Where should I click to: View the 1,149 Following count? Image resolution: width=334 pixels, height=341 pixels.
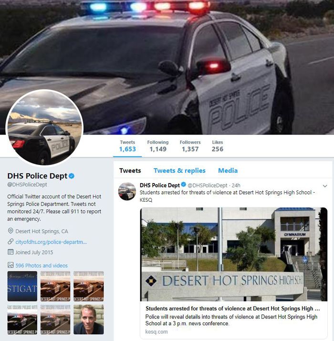tap(158, 146)
